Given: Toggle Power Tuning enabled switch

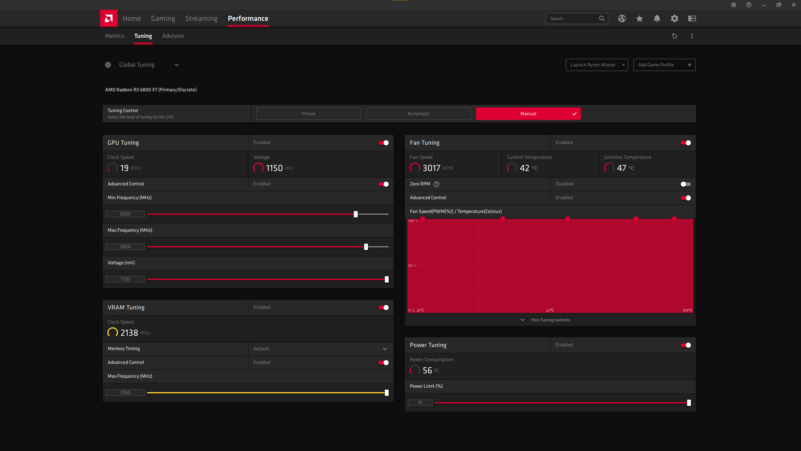Looking at the screenshot, I should coord(686,345).
